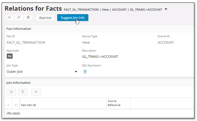Click the Fact ID field FACT_GL_TRANSACTION
The image size is (197, 121).
[26, 42]
